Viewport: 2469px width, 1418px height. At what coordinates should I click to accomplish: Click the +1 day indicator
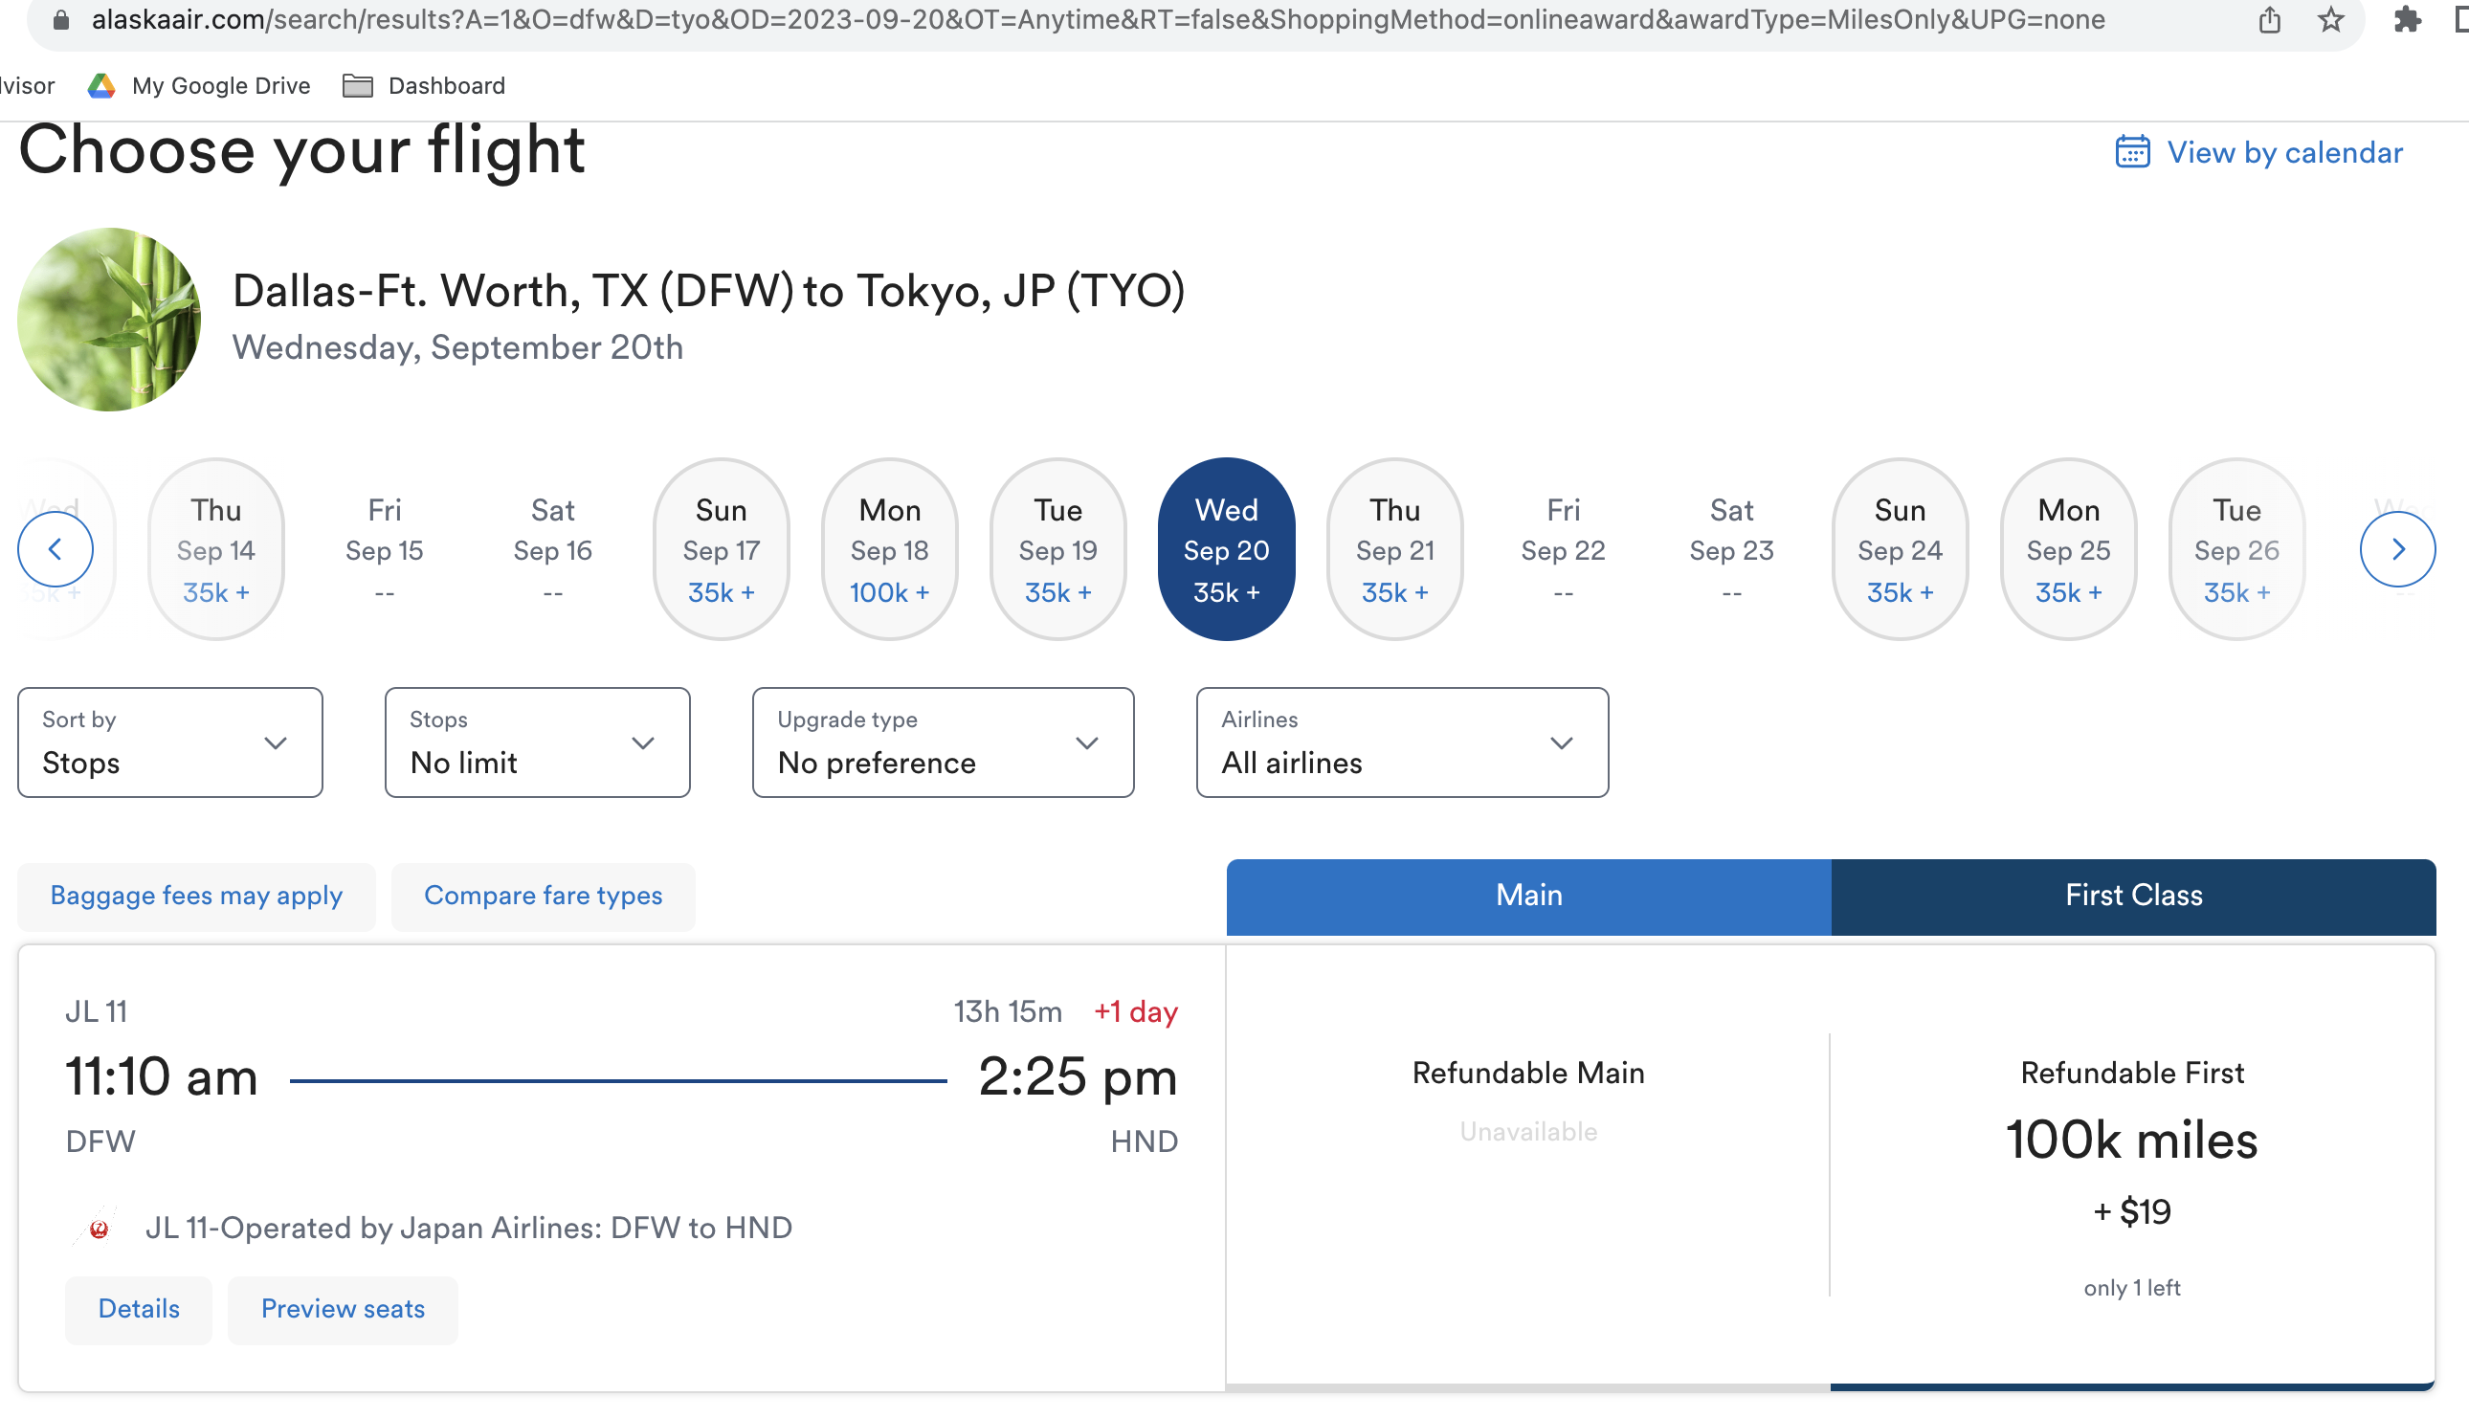[x=1136, y=1012]
